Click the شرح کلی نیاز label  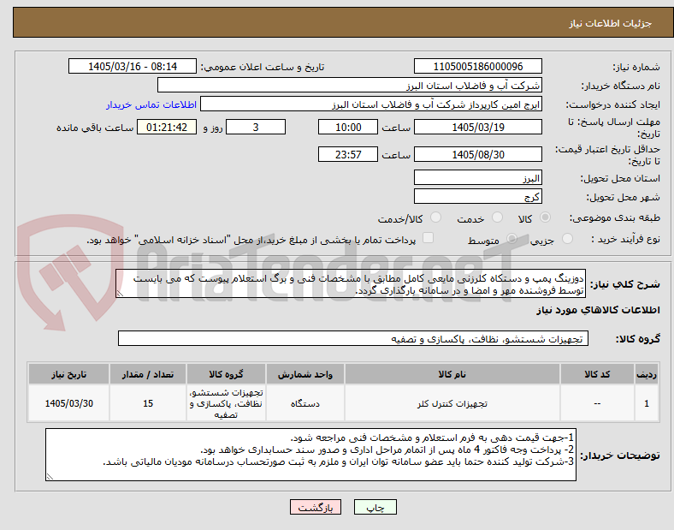coord(624,284)
